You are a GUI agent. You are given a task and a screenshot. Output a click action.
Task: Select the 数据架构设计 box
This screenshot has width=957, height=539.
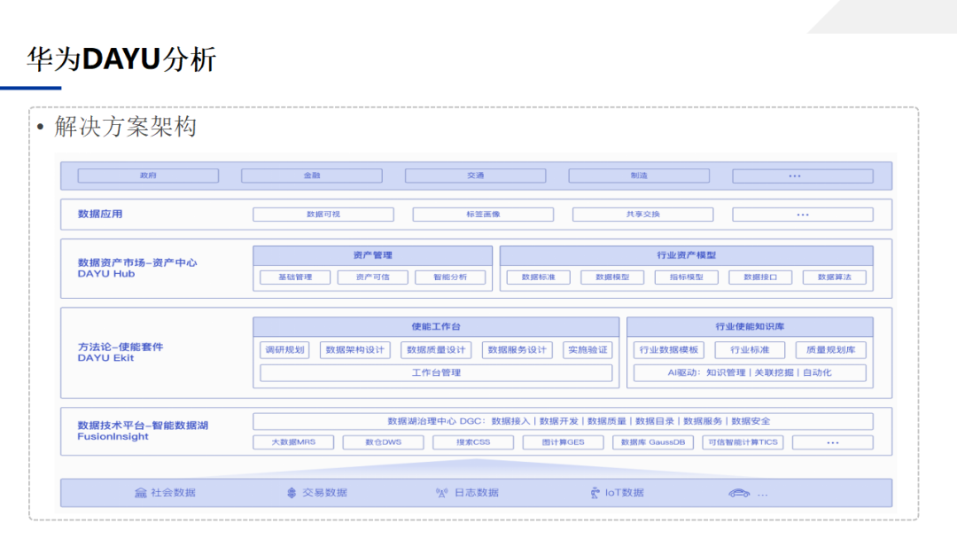click(x=355, y=350)
